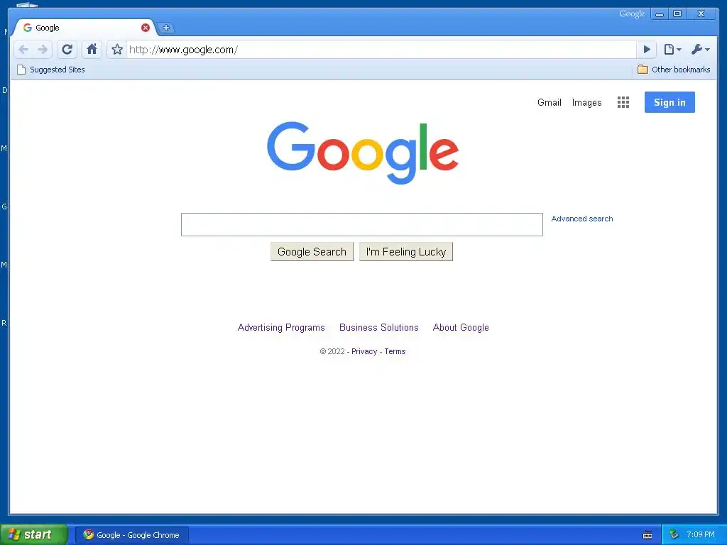Screen dimensions: 727x545
Task: Open the Windows start menu
Action: tap(33, 535)
